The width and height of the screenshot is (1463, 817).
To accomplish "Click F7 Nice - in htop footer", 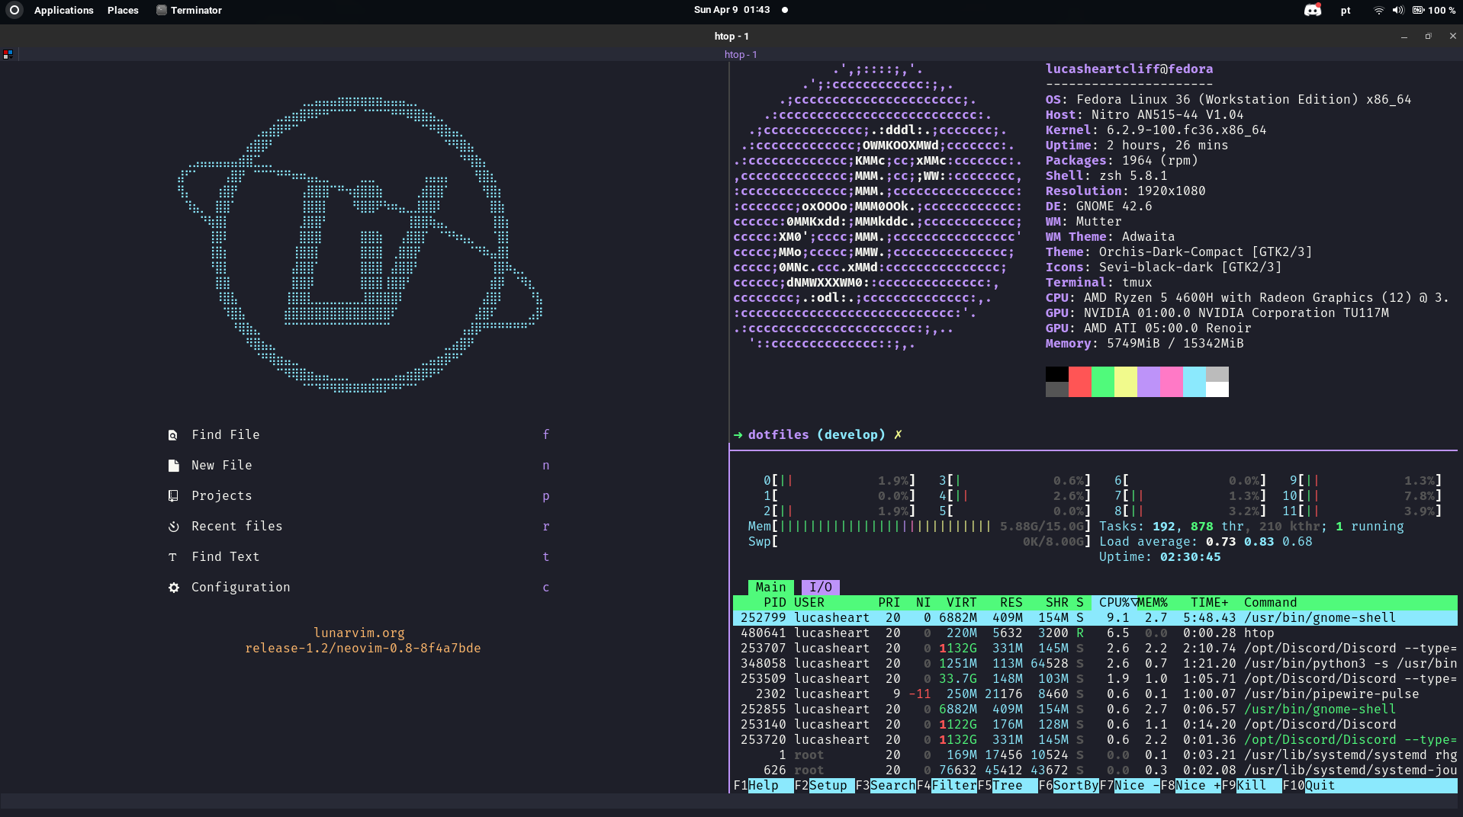I will tap(1130, 785).
